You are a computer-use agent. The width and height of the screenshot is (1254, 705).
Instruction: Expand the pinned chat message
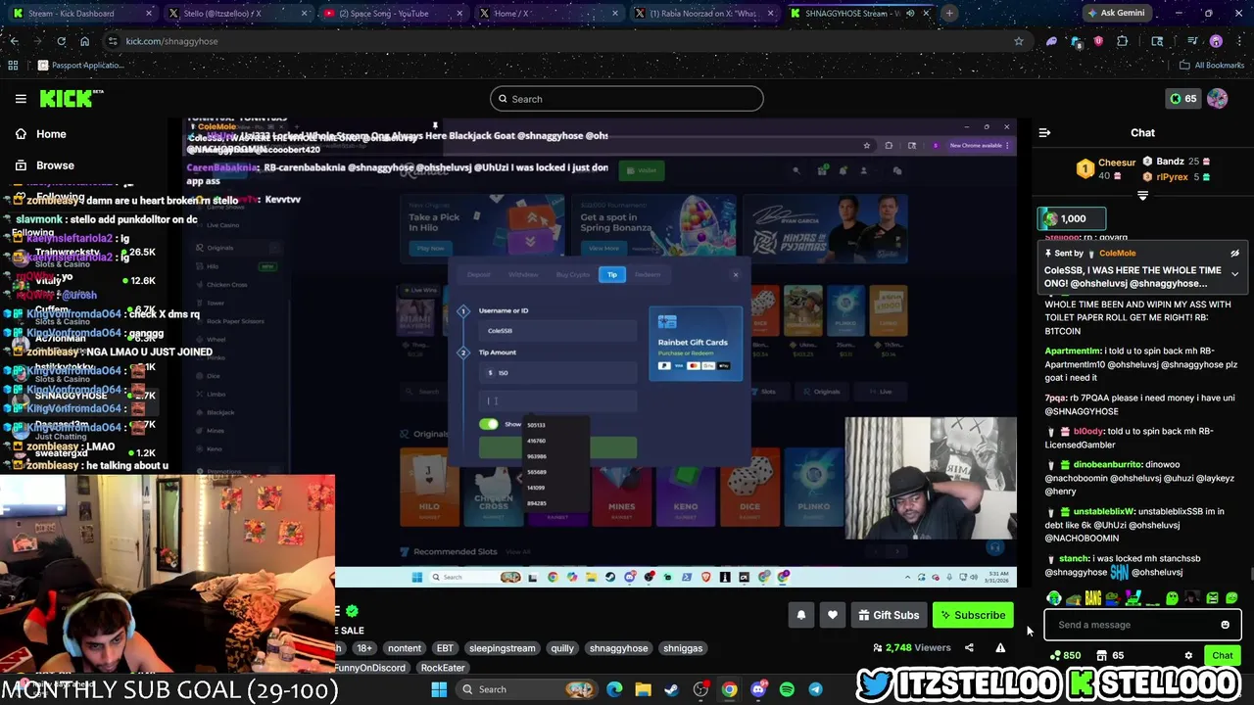(1234, 274)
